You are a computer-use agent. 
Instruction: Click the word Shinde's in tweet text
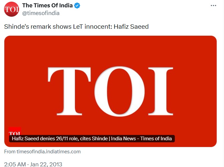tap(15, 26)
